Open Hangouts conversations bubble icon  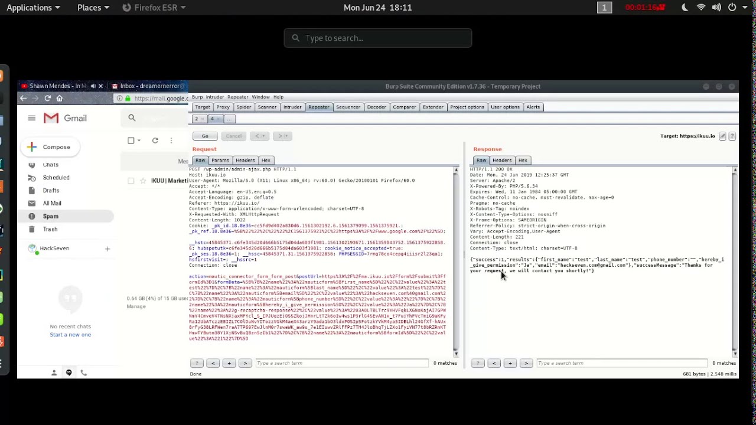(x=69, y=373)
